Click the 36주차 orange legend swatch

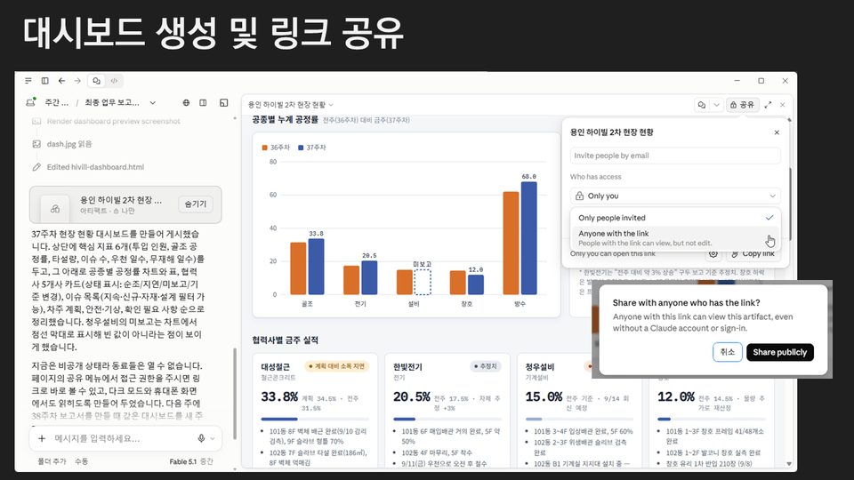coord(265,148)
